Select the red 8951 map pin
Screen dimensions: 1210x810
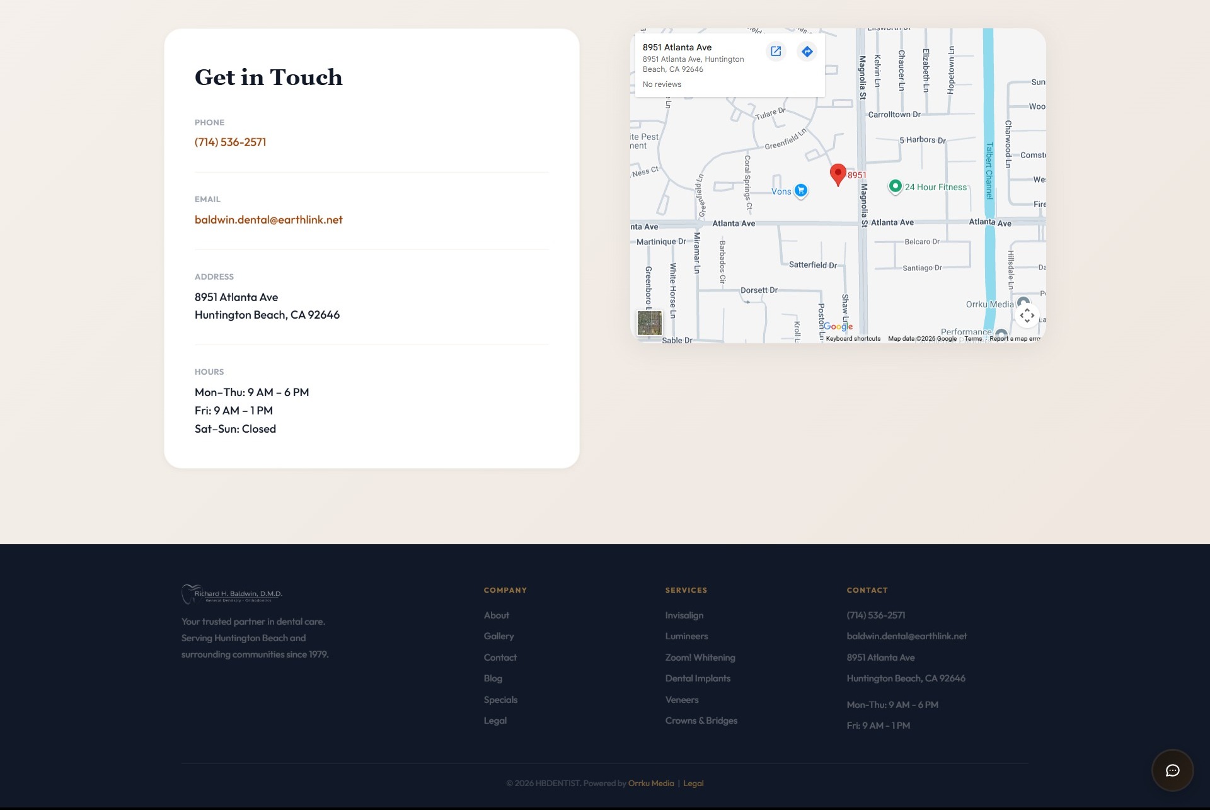click(x=838, y=172)
